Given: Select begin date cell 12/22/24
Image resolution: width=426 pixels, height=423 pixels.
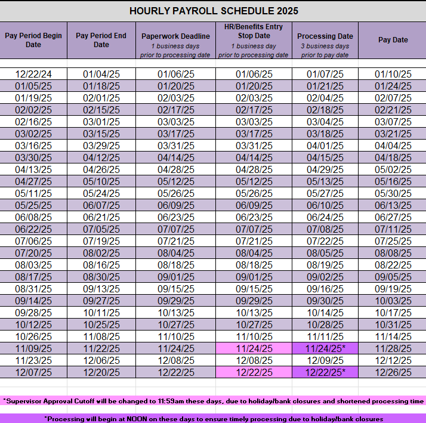Looking at the screenshot, I should pos(33,74).
